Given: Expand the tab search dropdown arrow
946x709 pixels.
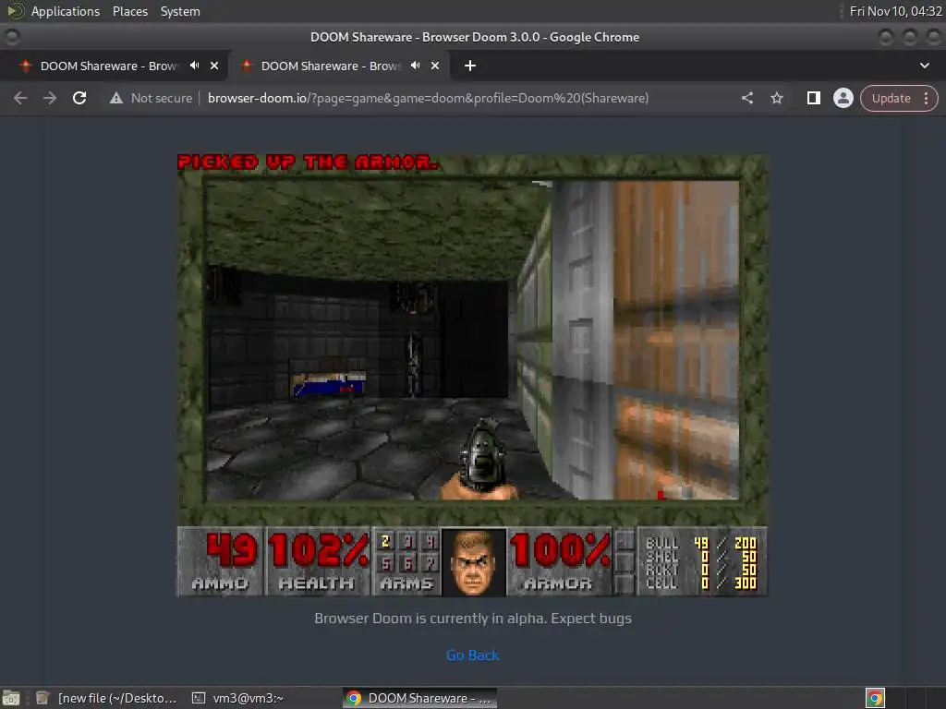Looking at the screenshot, I should coord(924,66).
